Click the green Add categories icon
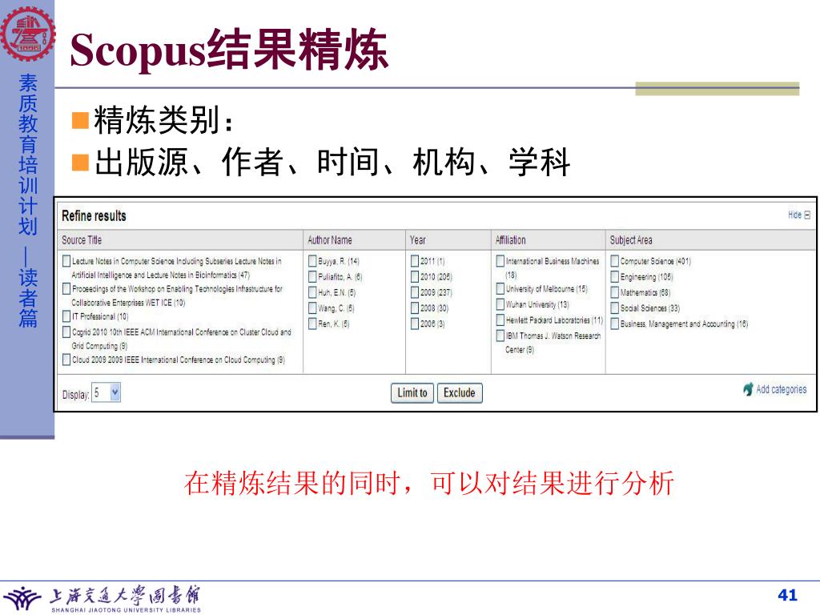The height and width of the screenshot is (615, 820). 749,389
